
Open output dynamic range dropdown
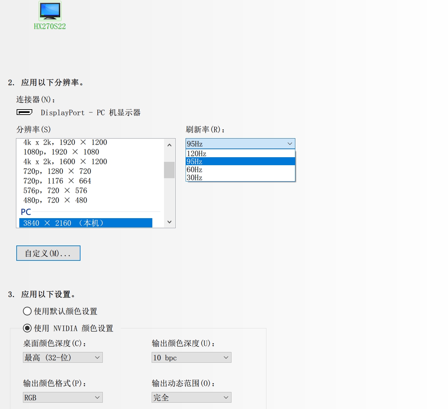191,397
